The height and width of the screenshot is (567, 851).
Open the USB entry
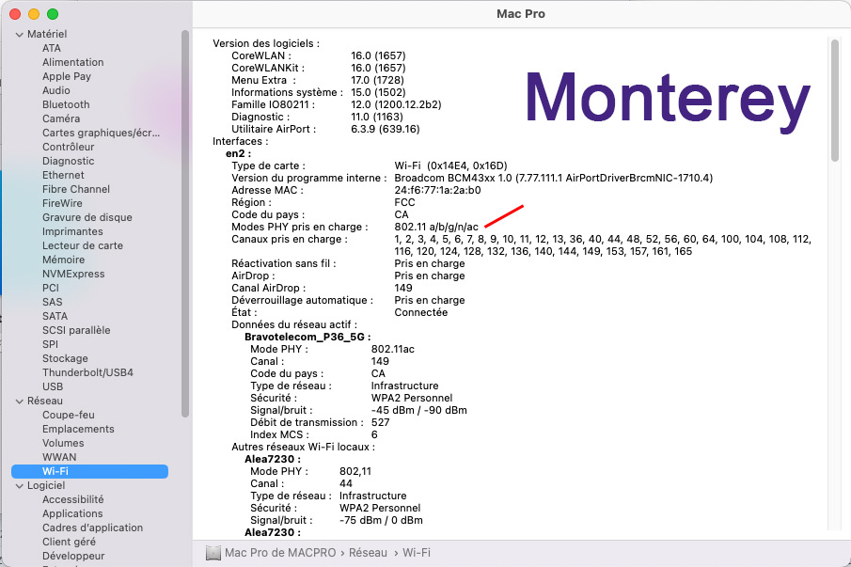(x=53, y=386)
